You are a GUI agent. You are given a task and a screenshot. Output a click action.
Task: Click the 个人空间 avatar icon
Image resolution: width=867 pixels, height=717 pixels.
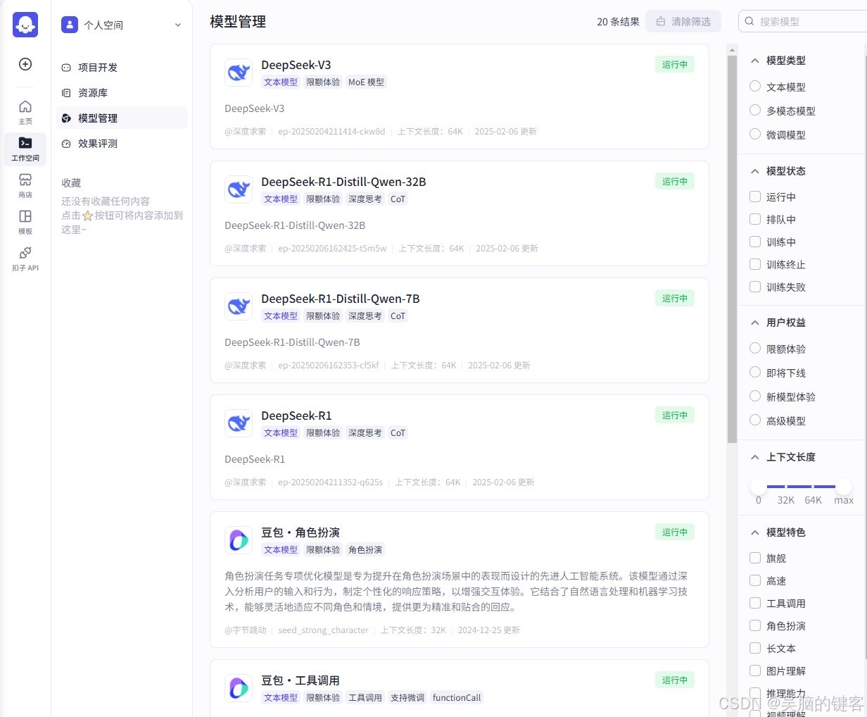70,25
